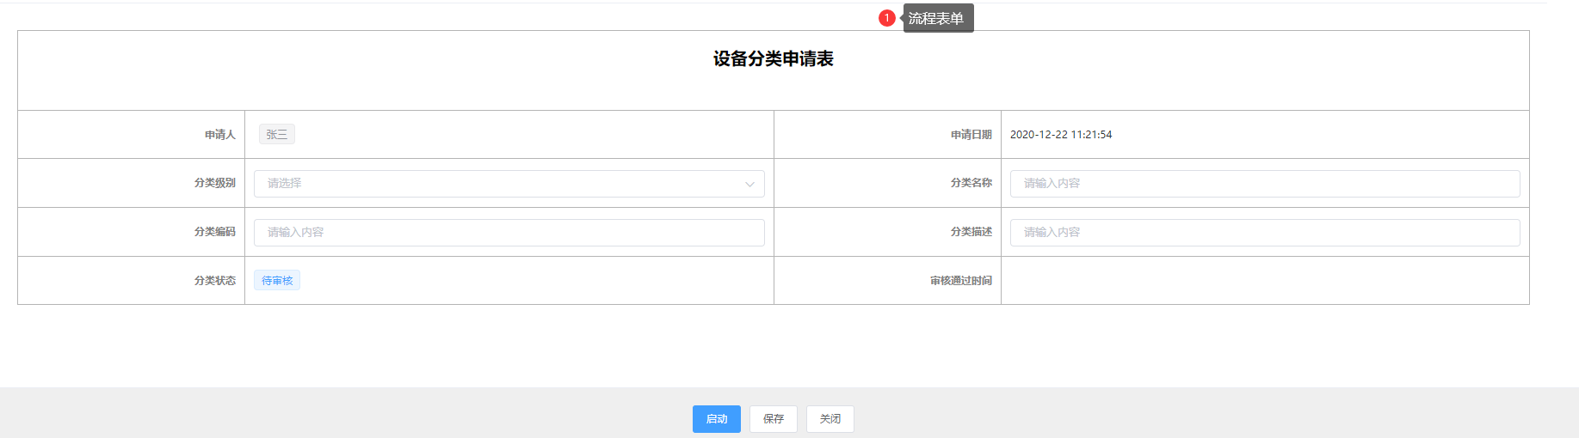
Task: Save the form with 保存 button
Action: (x=774, y=419)
